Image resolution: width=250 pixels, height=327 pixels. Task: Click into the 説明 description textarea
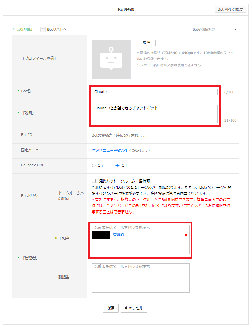point(154,114)
